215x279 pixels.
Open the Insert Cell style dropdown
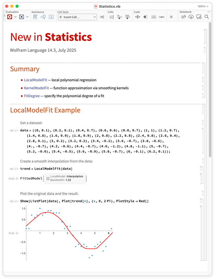[77, 17]
